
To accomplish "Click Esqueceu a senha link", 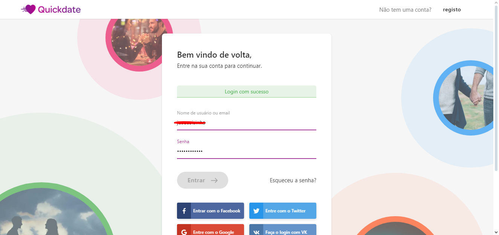I will point(293,180).
